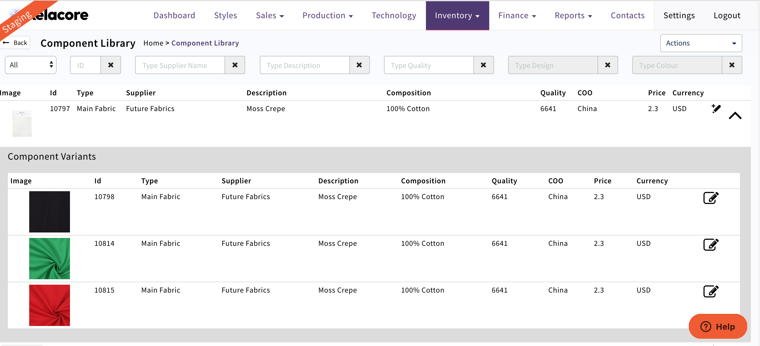Open the All type filter select
760x346 pixels.
[x=31, y=65]
